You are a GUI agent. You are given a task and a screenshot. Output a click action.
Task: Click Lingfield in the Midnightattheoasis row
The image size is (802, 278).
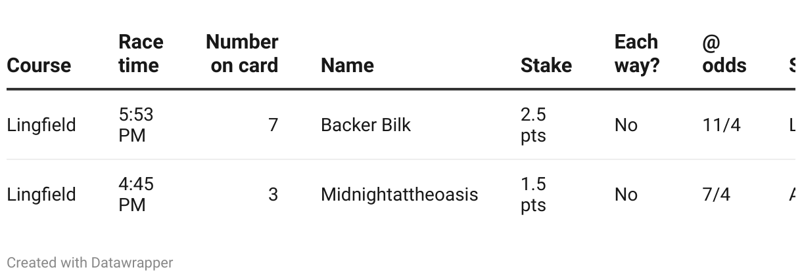coord(41,195)
